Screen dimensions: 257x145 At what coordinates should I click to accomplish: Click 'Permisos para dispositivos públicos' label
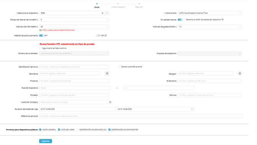point(22,130)
